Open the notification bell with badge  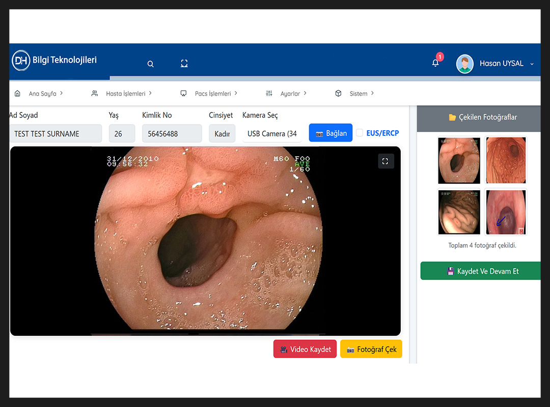435,63
